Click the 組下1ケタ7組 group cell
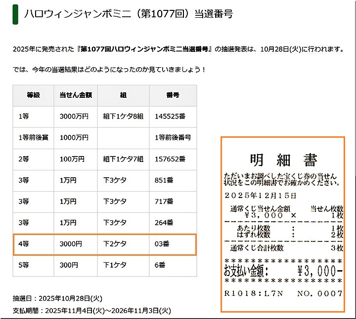 (123, 159)
